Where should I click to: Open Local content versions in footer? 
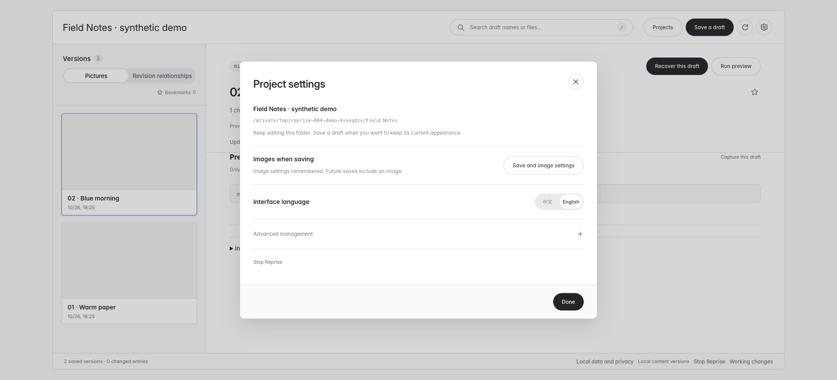[x=663, y=362]
